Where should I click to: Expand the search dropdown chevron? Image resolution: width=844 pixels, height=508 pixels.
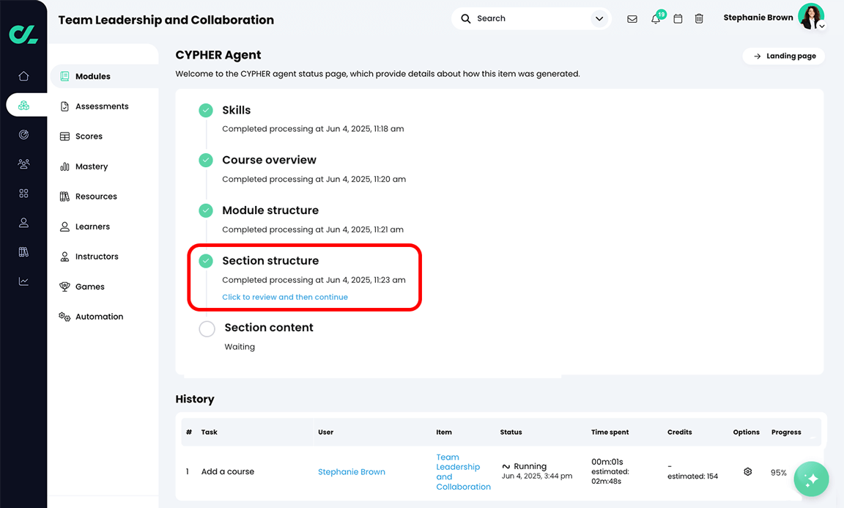tap(599, 19)
